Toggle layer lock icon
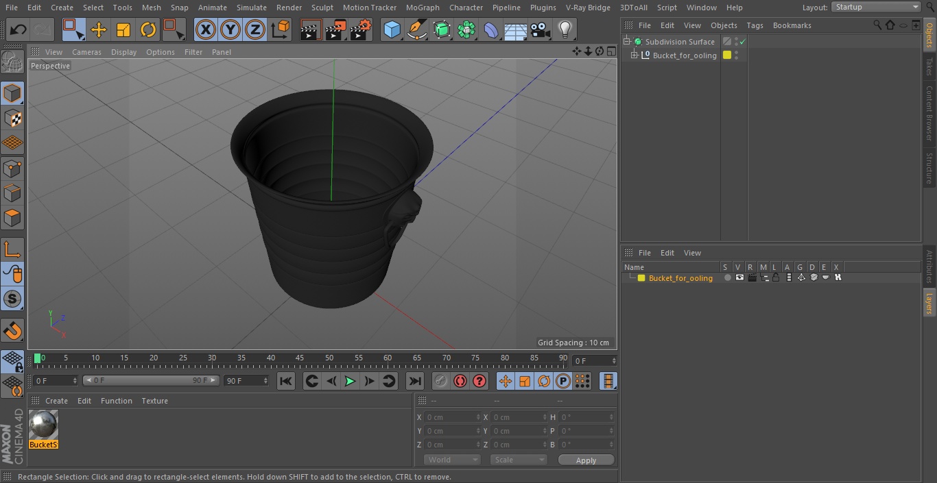This screenshot has height=483, width=937. [776, 278]
